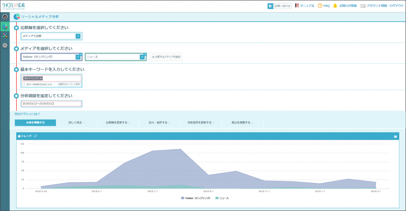
Task: Open お知らせ情報 notifications
Action: (x=348, y=6)
